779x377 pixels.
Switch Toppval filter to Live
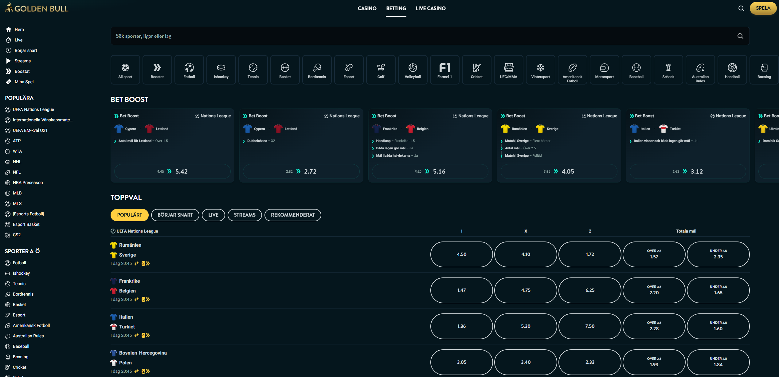pyautogui.click(x=213, y=215)
